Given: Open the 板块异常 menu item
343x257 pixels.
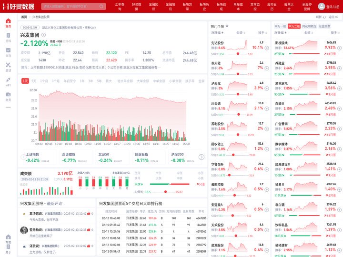Looking at the screenshot, I should coord(187,7).
